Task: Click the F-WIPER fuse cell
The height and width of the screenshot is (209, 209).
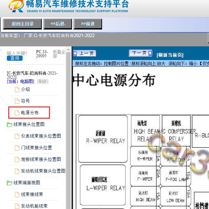Action: (x=145, y=176)
